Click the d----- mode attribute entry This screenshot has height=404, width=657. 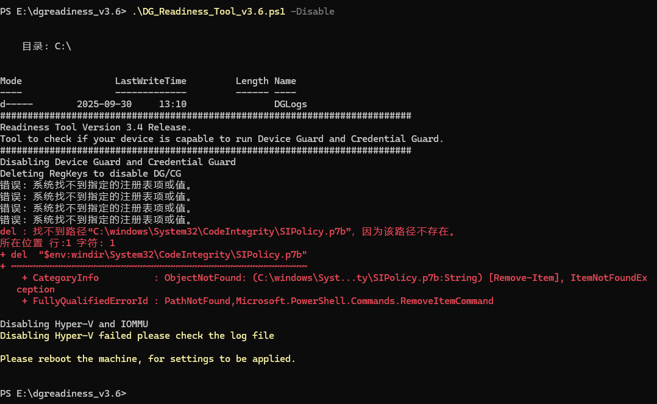point(16,104)
